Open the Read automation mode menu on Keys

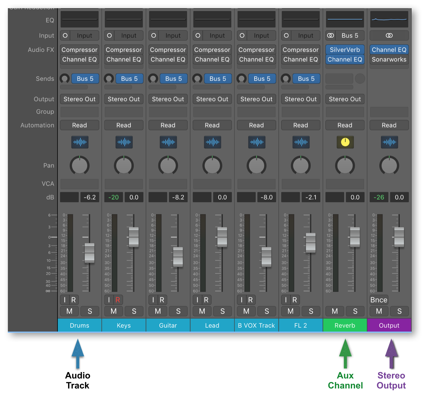pyautogui.click(x=123, y=125)
